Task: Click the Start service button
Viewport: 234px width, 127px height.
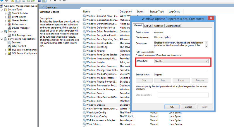Action: tap(144, 80)
